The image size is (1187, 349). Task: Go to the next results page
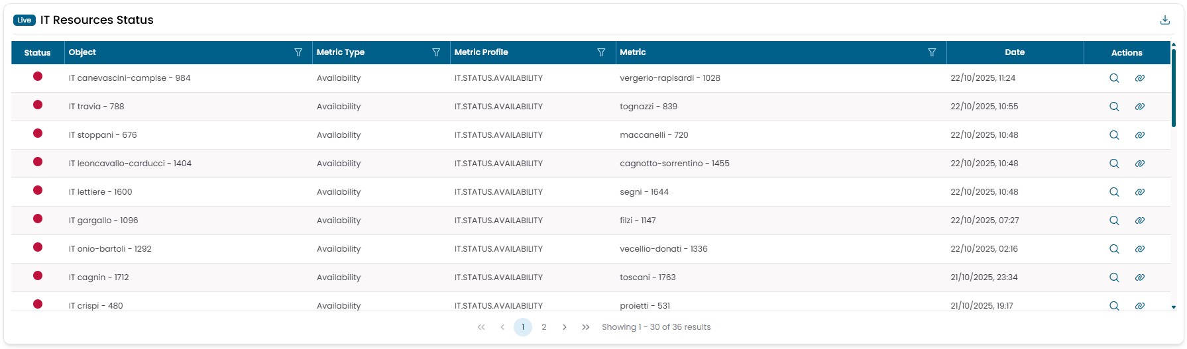tap(564, 327)
